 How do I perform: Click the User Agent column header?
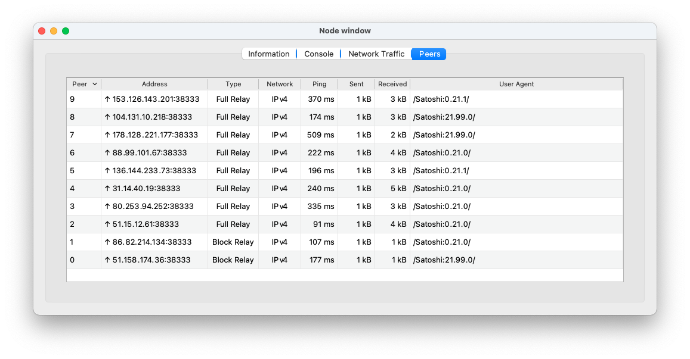click(x=516, y=85)
